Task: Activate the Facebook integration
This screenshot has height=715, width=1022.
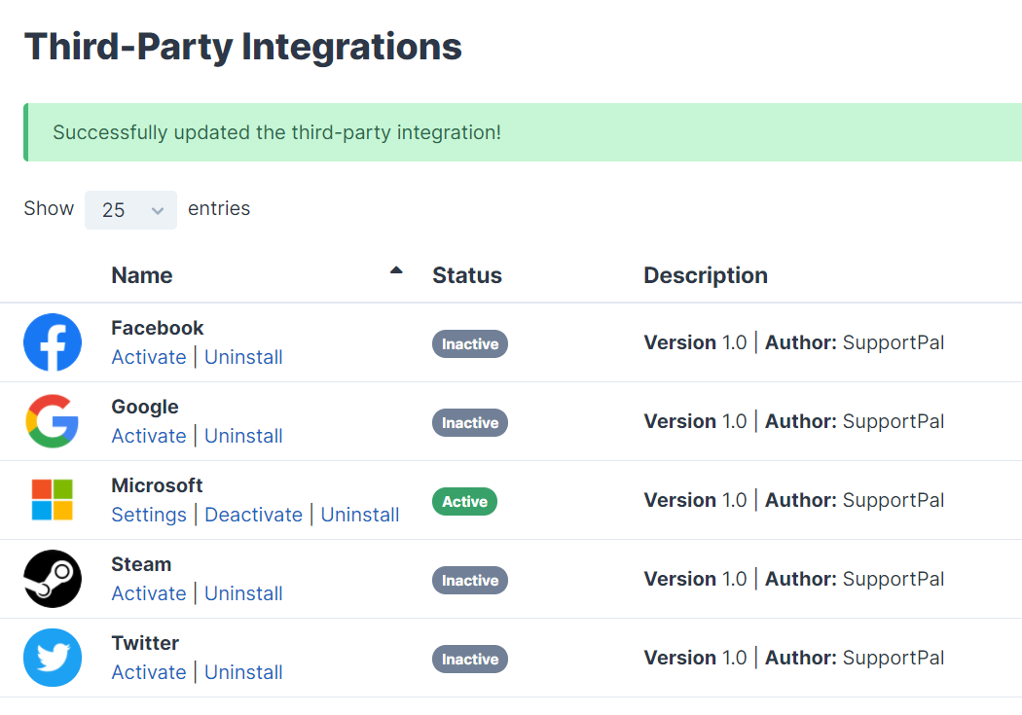Action: (149, 357)
